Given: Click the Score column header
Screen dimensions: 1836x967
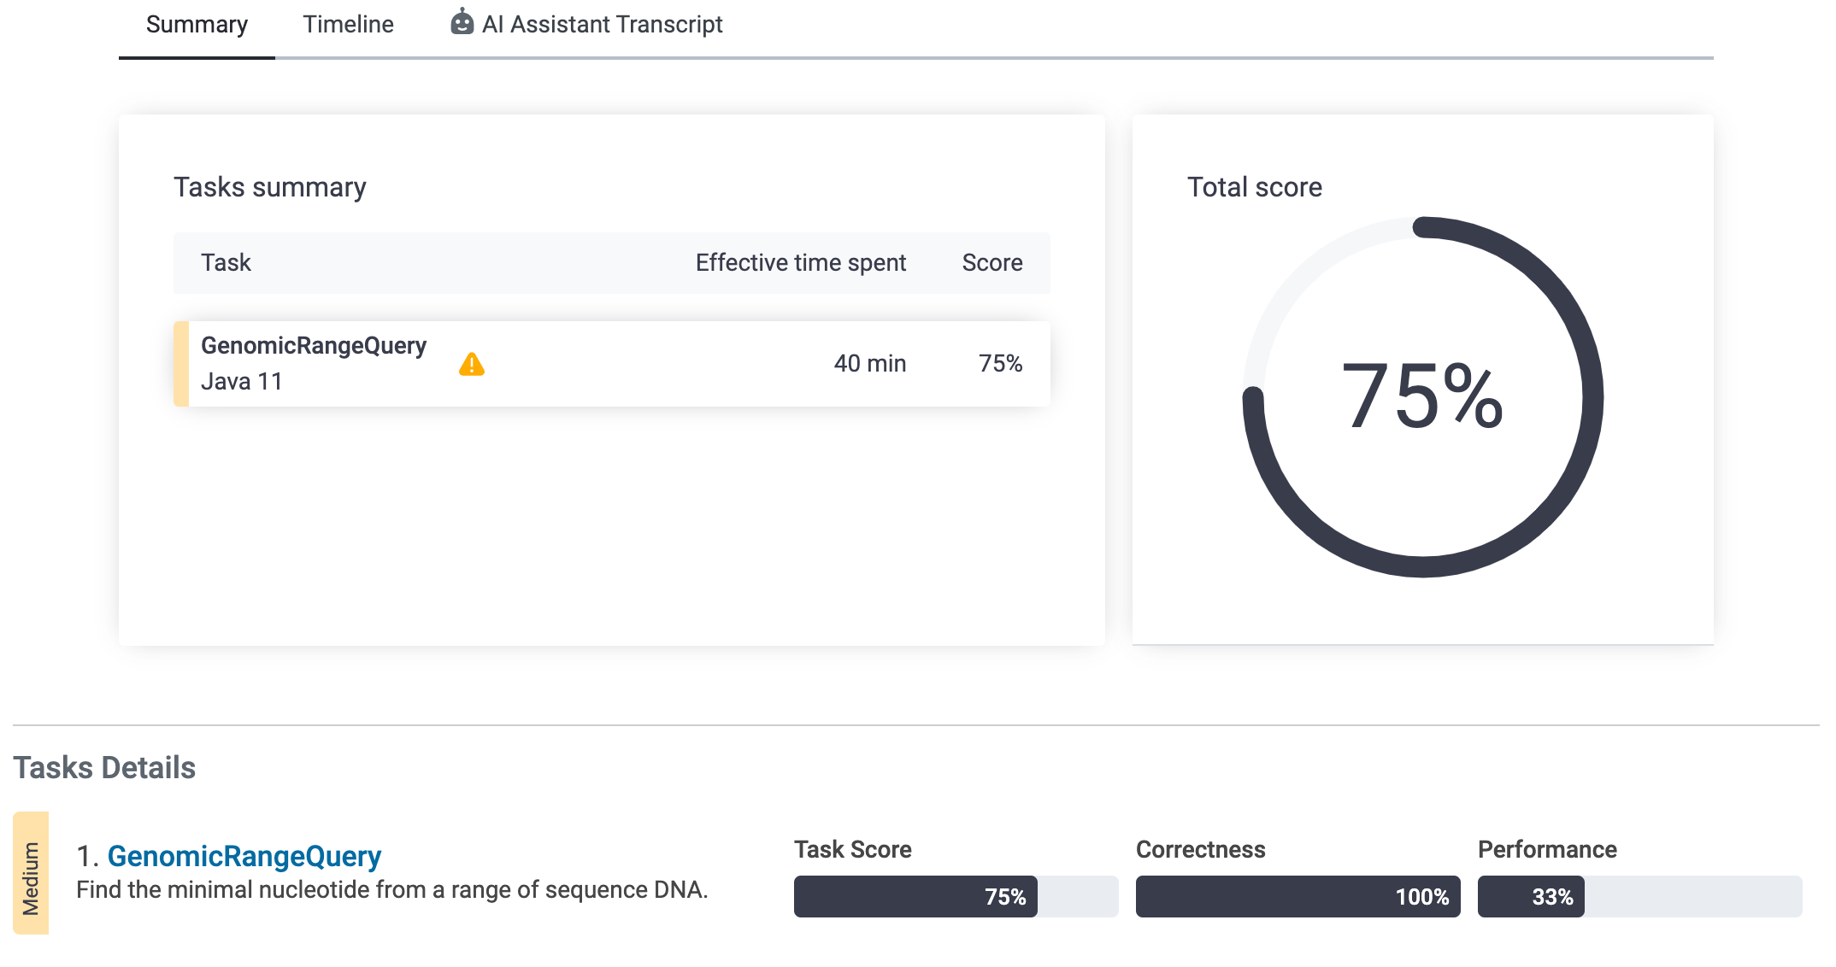Looking at the screenshot, I should point(992,263).
